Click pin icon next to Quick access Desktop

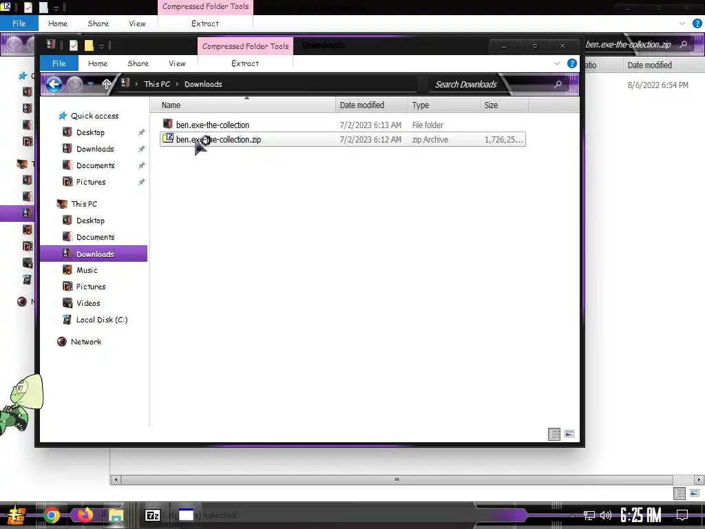tap(141, 132)
